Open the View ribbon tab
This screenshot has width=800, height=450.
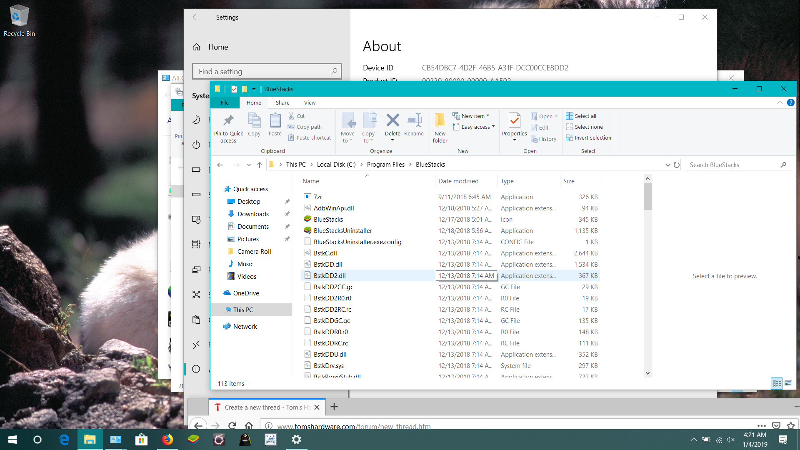tap(310, 102)
